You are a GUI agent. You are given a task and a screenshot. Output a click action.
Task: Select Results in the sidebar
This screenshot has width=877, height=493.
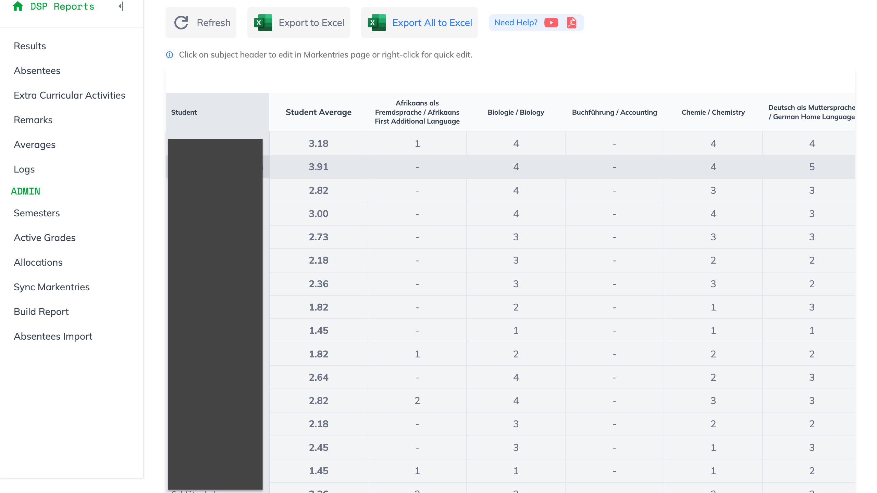coord(29,46)
